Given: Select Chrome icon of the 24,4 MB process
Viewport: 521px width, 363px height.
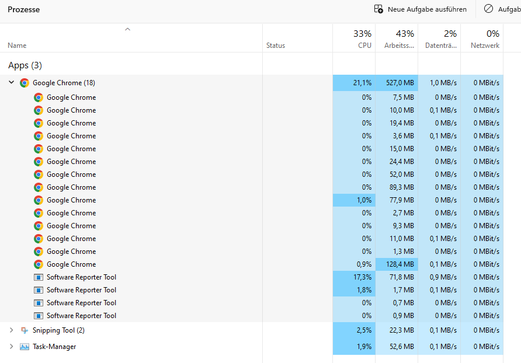Looking at the screenshot, I should click(39, 162).
